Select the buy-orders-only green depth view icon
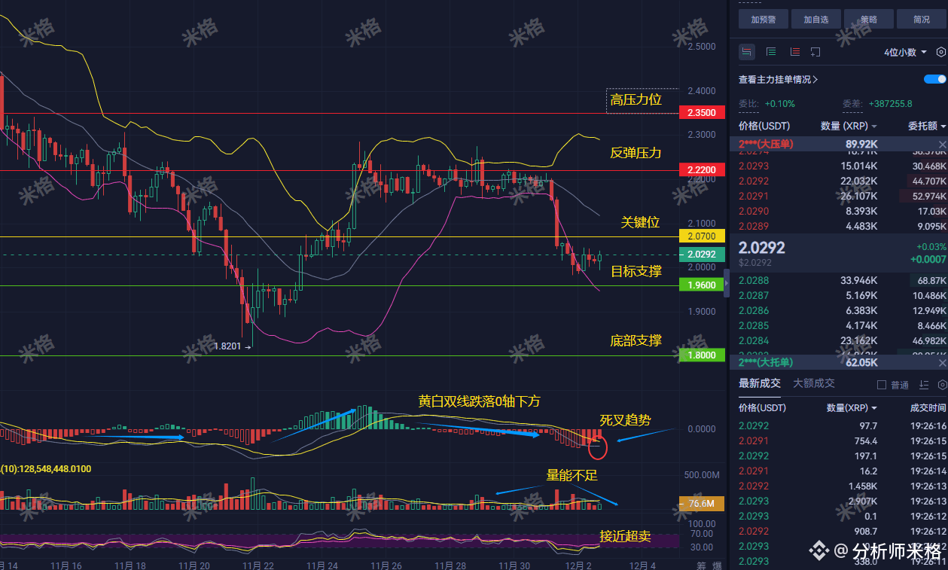 tap(772, 52)
